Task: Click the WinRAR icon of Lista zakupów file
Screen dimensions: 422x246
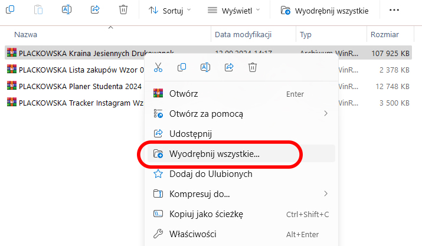Action: pos(12,69)
